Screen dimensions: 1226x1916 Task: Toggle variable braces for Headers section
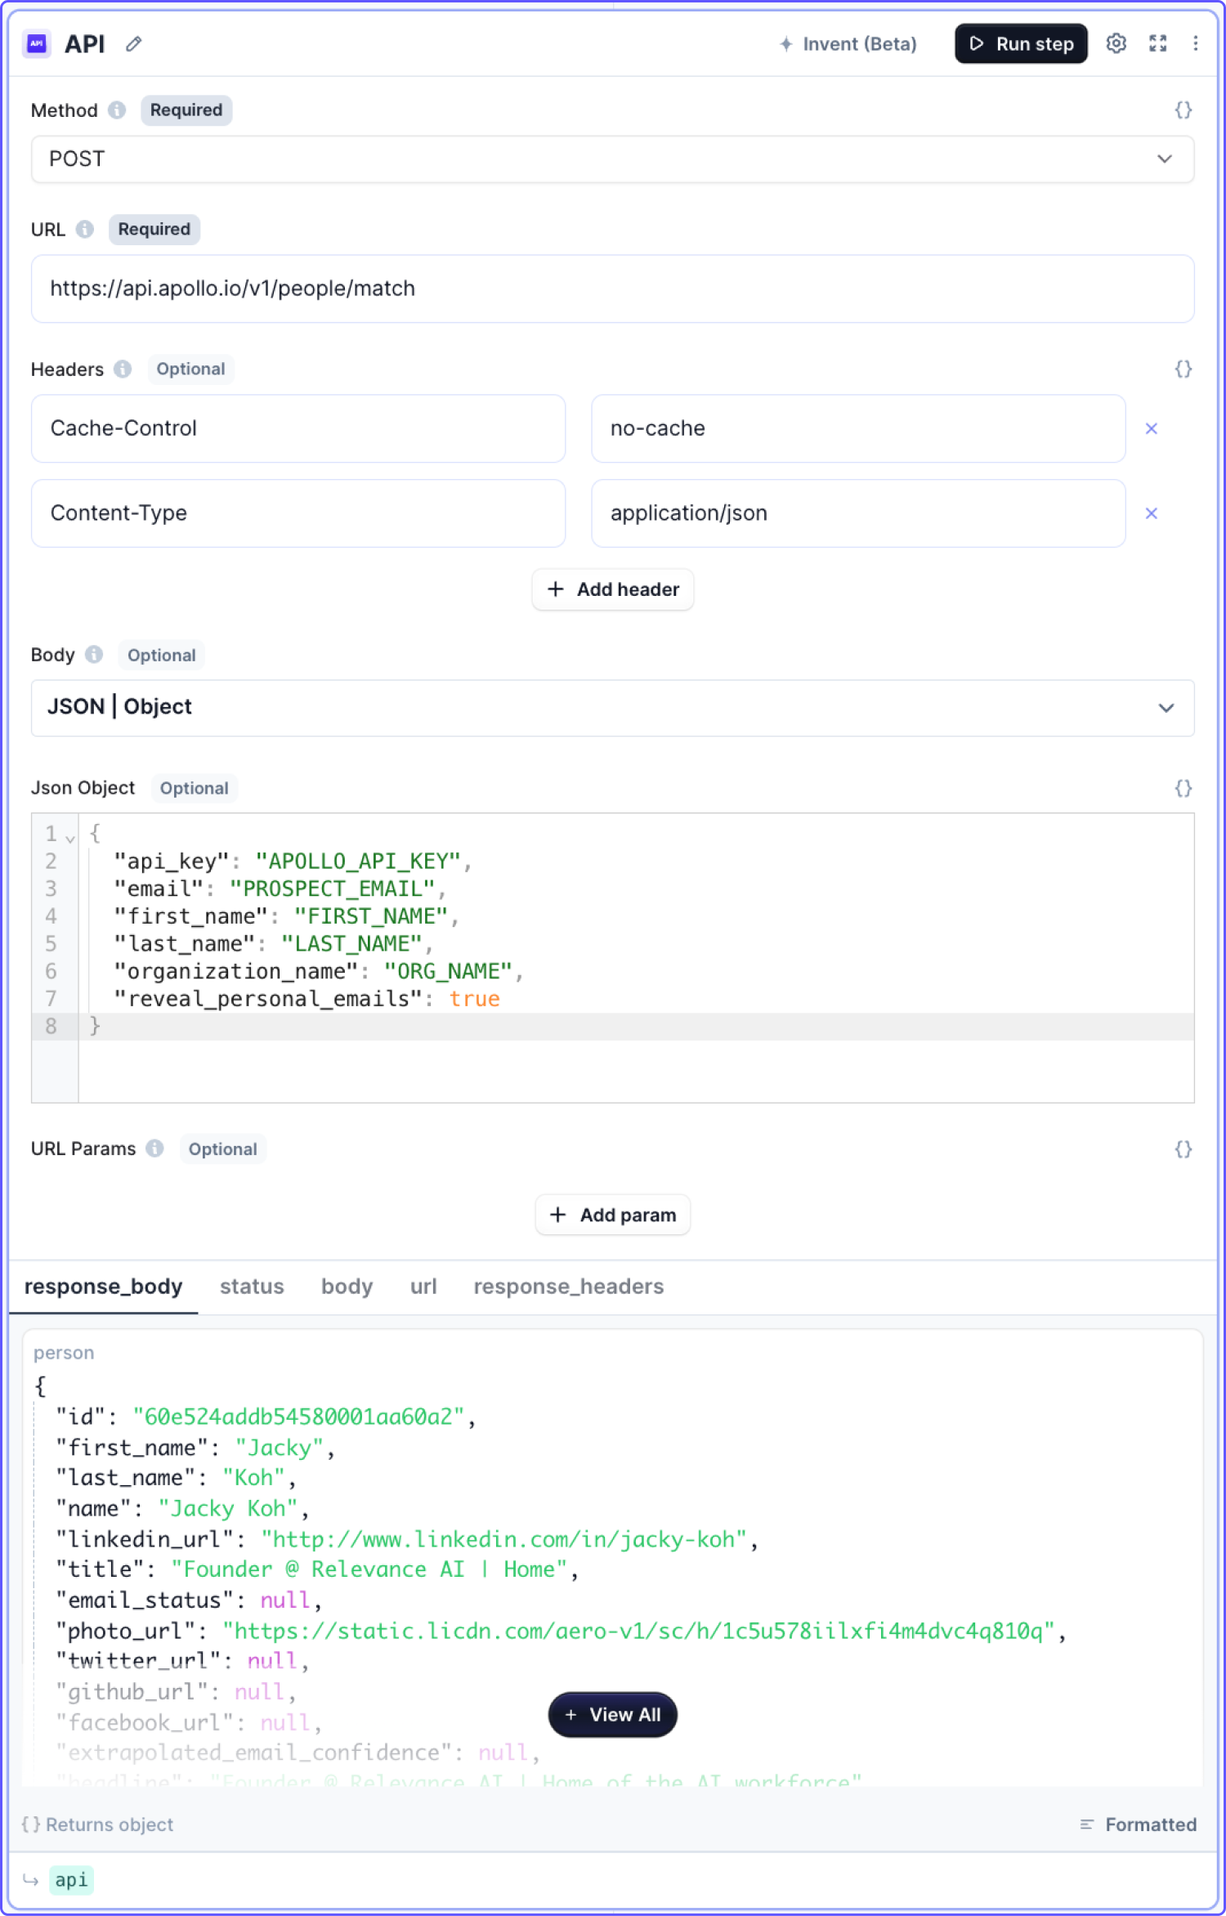point(1183,369)
